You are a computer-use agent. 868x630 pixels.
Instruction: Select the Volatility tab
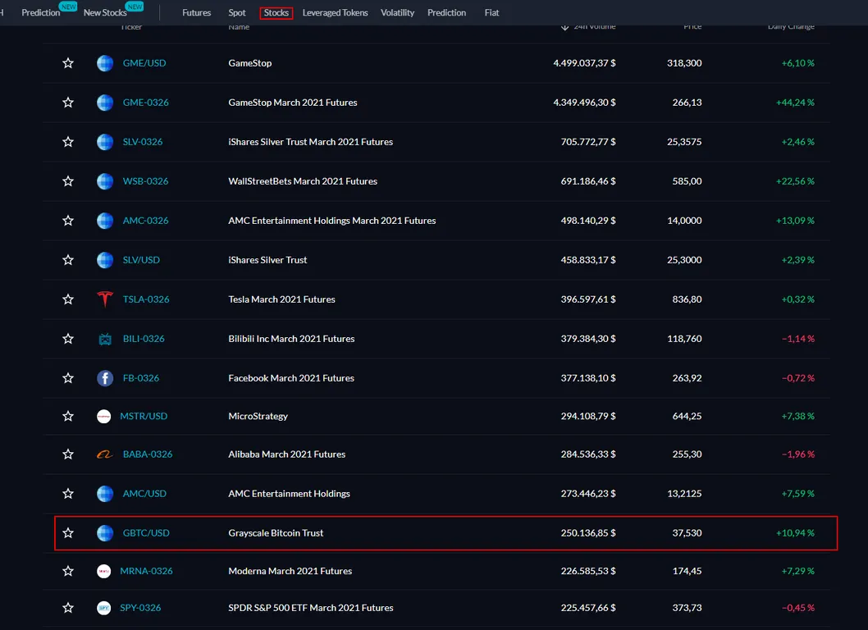397,13
